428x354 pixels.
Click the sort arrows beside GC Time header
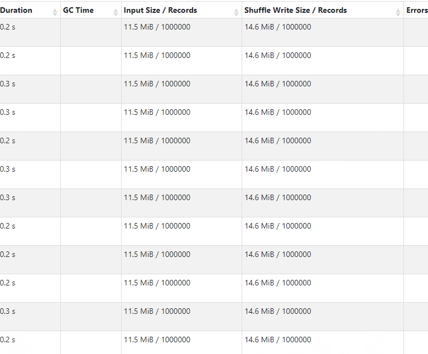(x=116, y=11)
